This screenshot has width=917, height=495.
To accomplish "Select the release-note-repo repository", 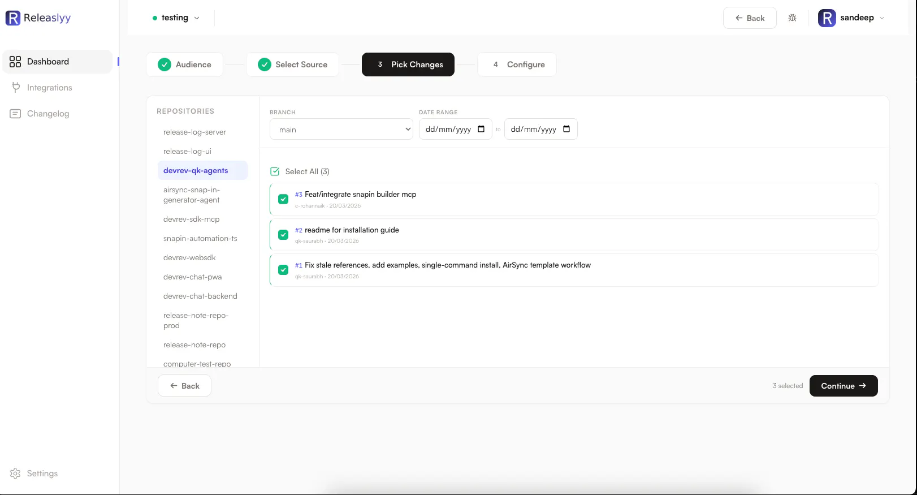I will [x=202, y=345].
